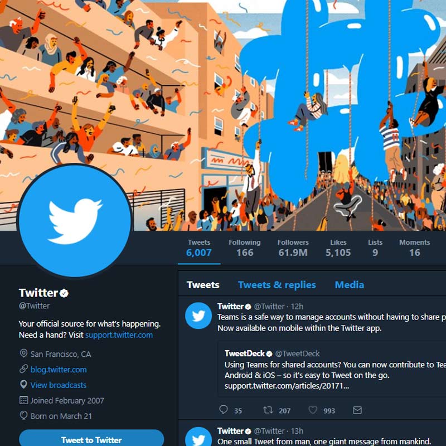
Task: Click the reply speech bubble icon
Action: coord(224,410)
